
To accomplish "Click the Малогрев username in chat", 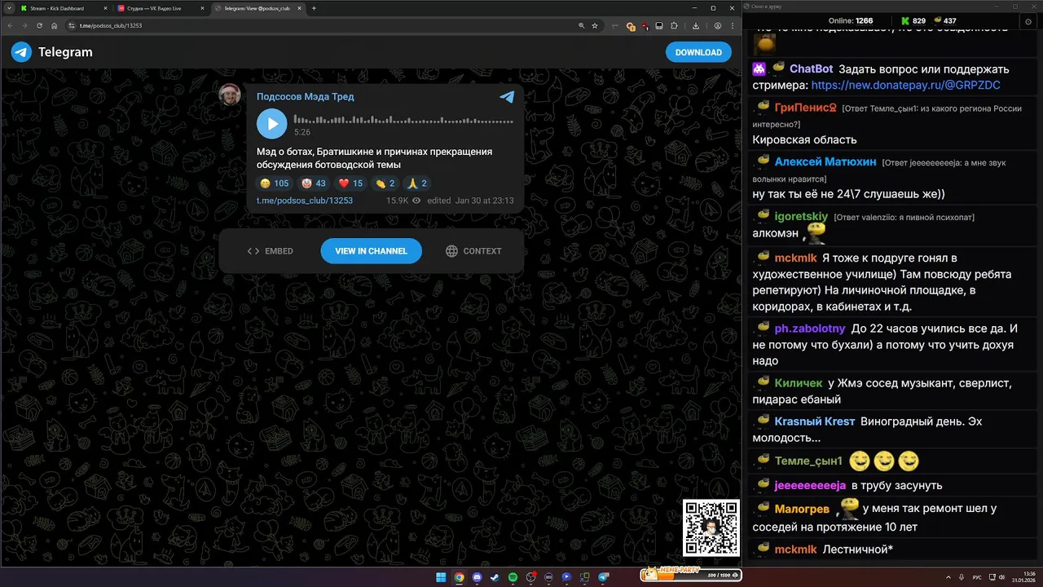I will [802, 509].
